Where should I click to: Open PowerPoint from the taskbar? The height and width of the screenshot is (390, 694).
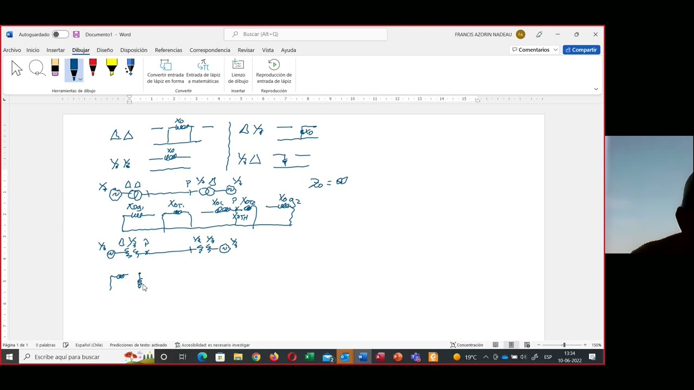tap(398, 357)
